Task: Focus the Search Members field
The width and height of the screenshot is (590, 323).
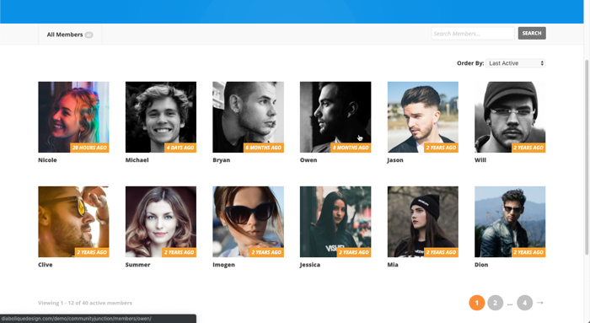Action: coord(473,34)
